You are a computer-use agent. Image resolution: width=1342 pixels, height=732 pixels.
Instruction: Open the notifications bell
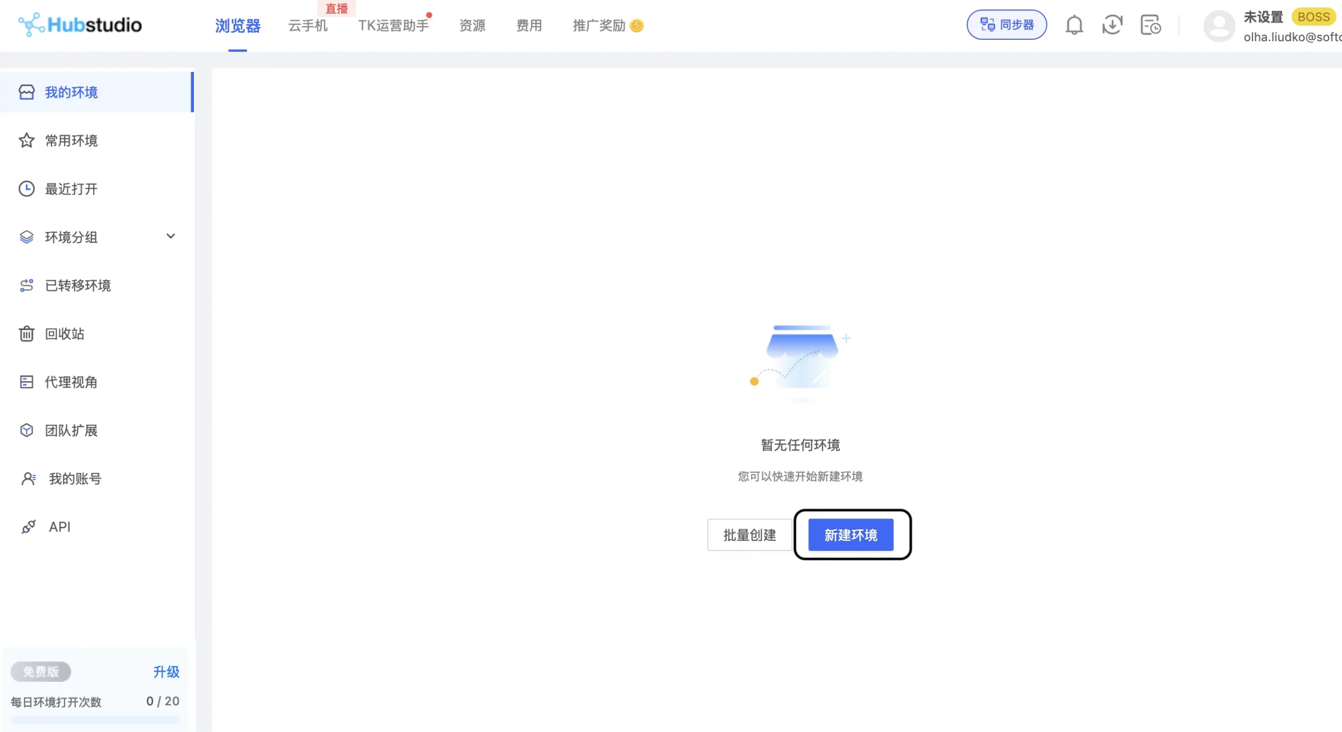[x=1074, y=25]
